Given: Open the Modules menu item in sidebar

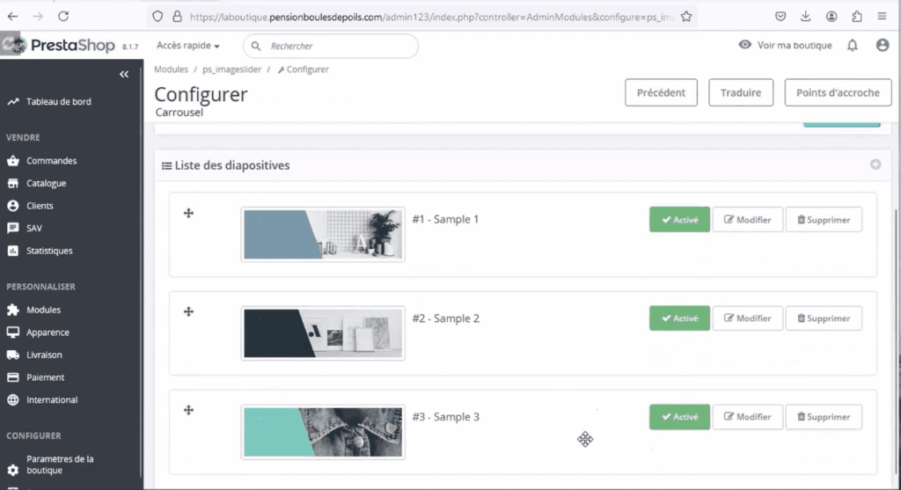Looking at the screenshot, I should (x=43, y=310).
